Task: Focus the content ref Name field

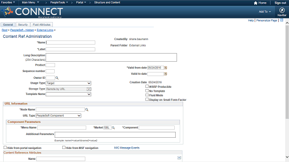Action: tap(70, 43)
